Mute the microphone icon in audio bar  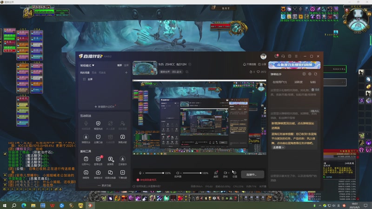click(x=140, y=173)
